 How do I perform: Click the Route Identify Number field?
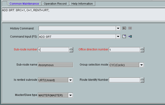pos(124,80)
